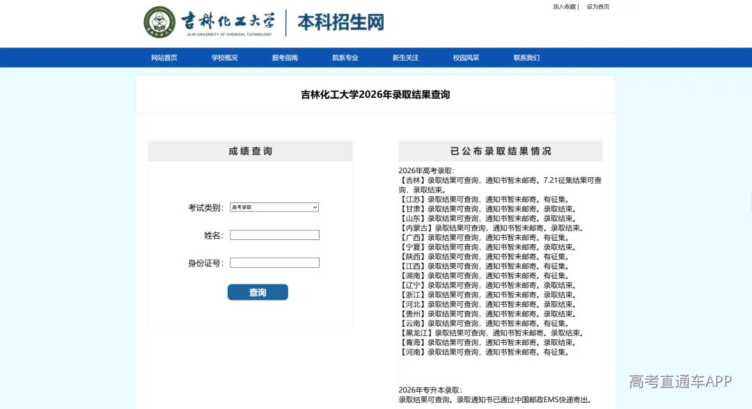
Task: Click the 设为首页 link
Action: [598, 7]
